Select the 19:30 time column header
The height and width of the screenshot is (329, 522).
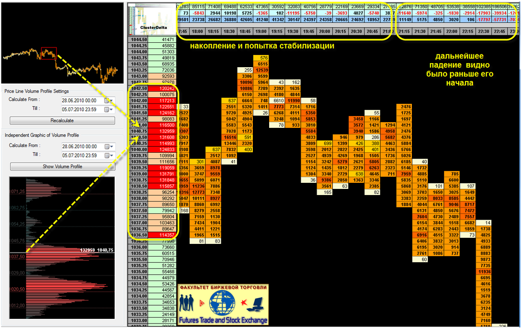pyautogui.click(x=293, y=32)
